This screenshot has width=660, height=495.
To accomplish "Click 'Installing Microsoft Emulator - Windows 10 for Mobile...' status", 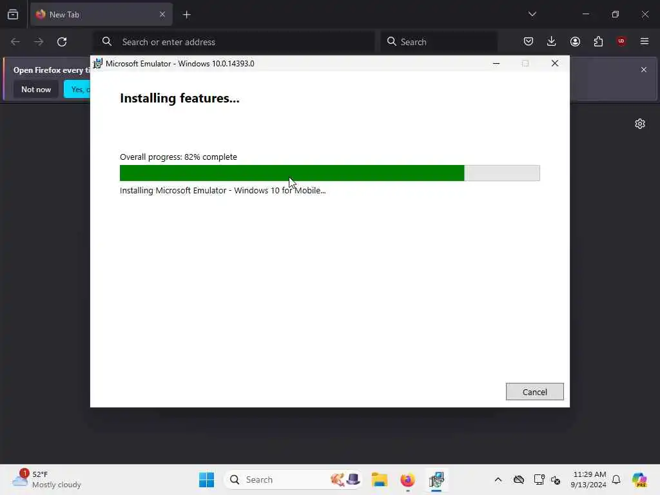I will click(x=222, y=191).
